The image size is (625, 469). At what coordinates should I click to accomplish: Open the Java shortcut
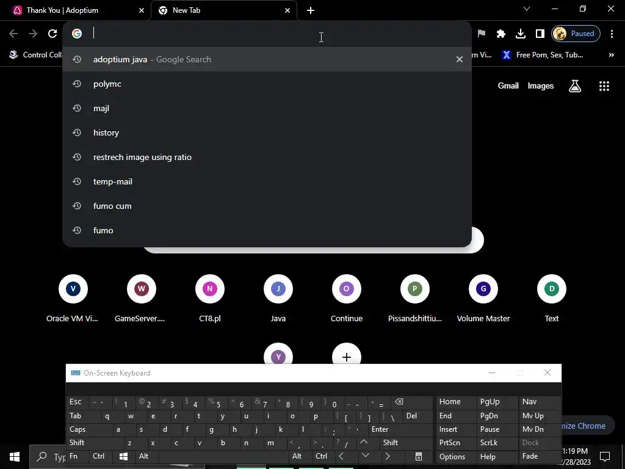278,299
